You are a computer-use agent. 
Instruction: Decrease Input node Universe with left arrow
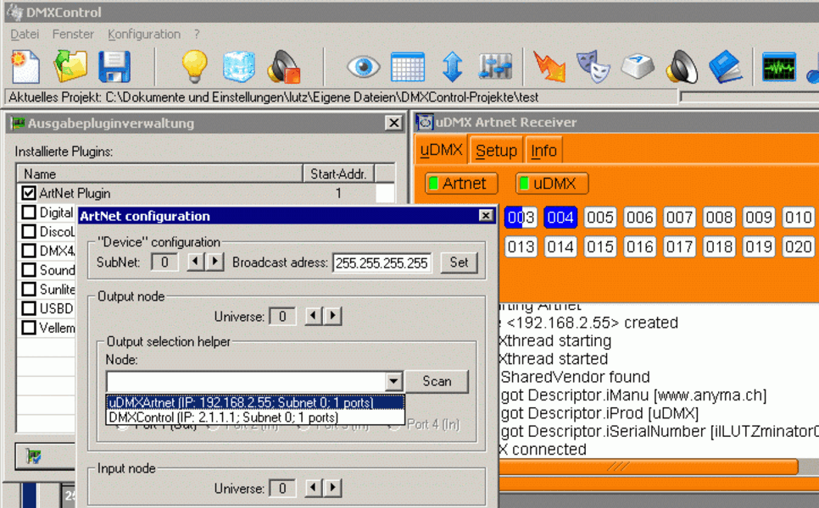(313, 488)
